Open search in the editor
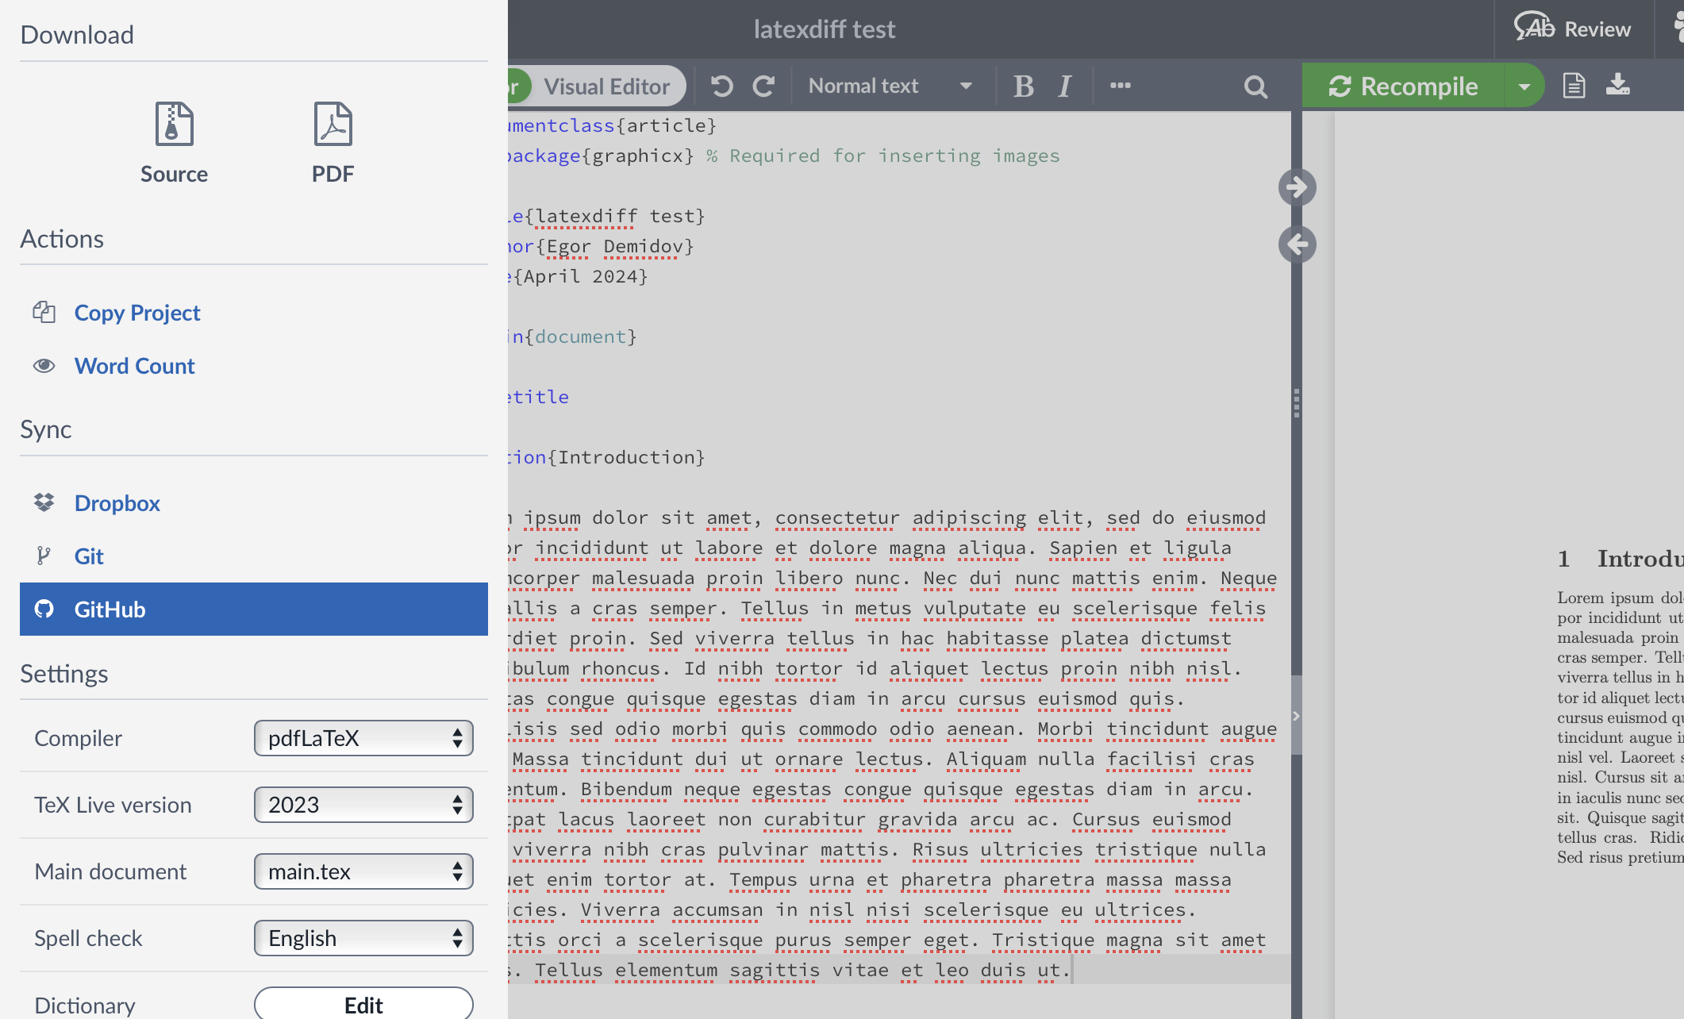 (x=1255, y=85)
